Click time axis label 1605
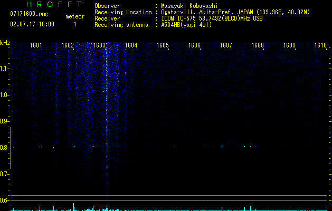This screenshot has width=332, height=211. pos(163,45)
